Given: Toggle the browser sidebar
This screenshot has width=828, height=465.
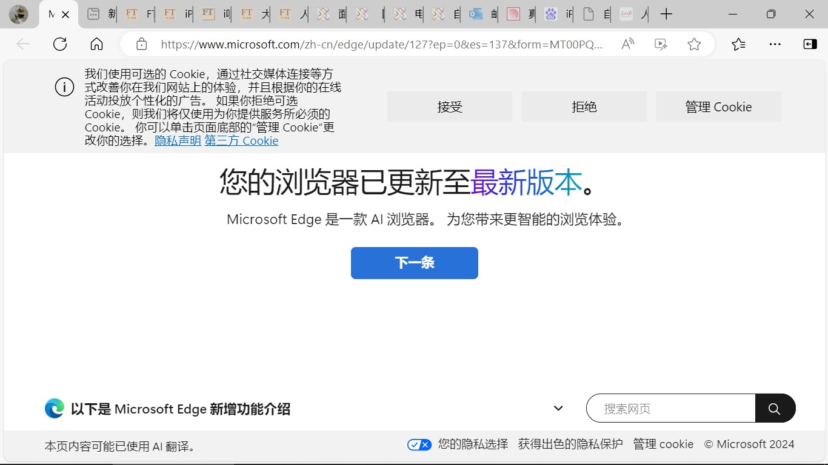Looking at the screenshot, I should tap(810, 44).
